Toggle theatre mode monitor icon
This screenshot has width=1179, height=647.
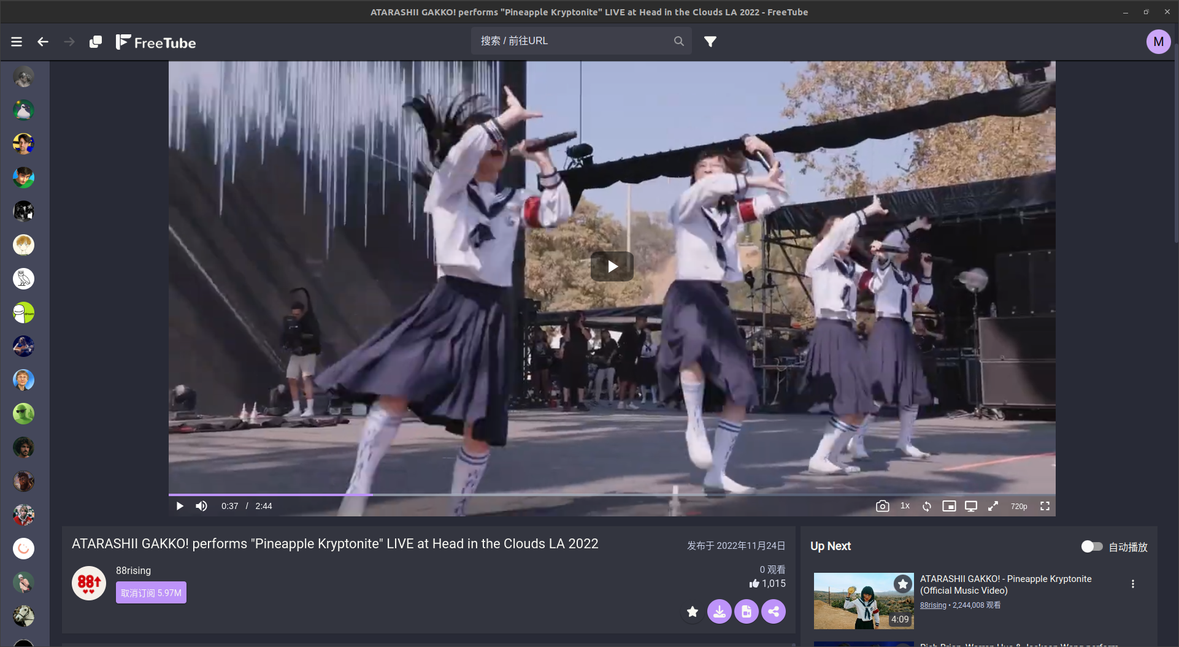971,506
